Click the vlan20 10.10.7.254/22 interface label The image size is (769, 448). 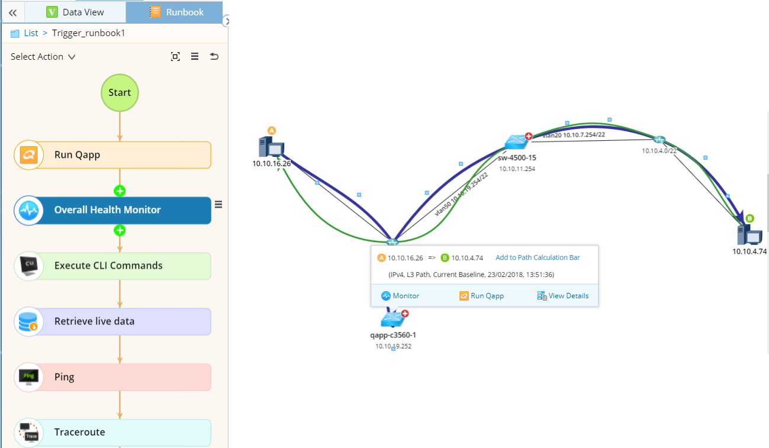573,135
